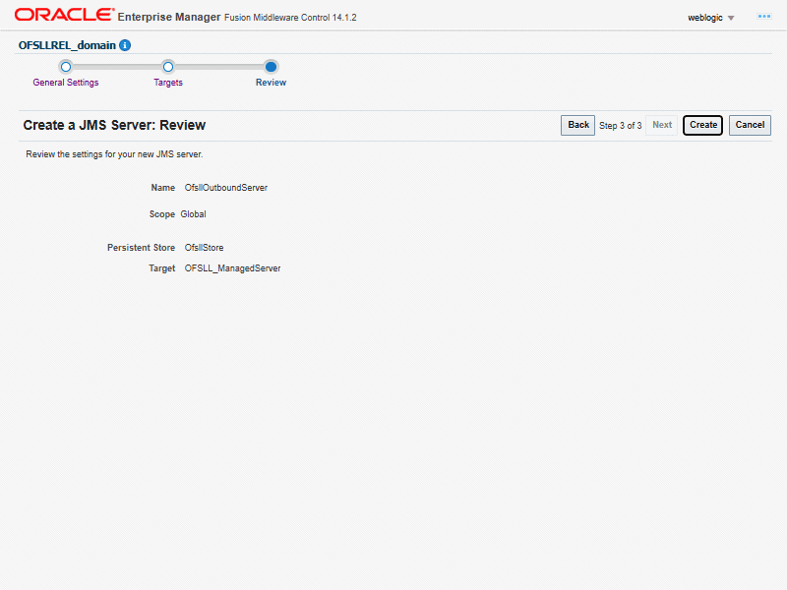Image resolution: width=787 pixels, height=590 pixels.
Task: Select the OfsllOutboundServer name value
Action: [x=226, y=188]
